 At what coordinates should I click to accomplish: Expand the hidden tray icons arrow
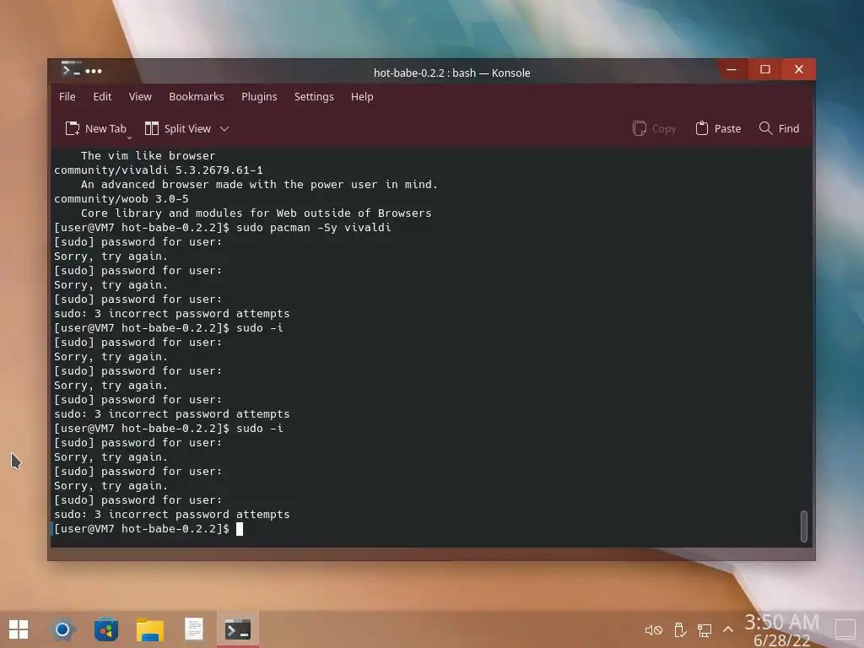click(x=728, y=629)
